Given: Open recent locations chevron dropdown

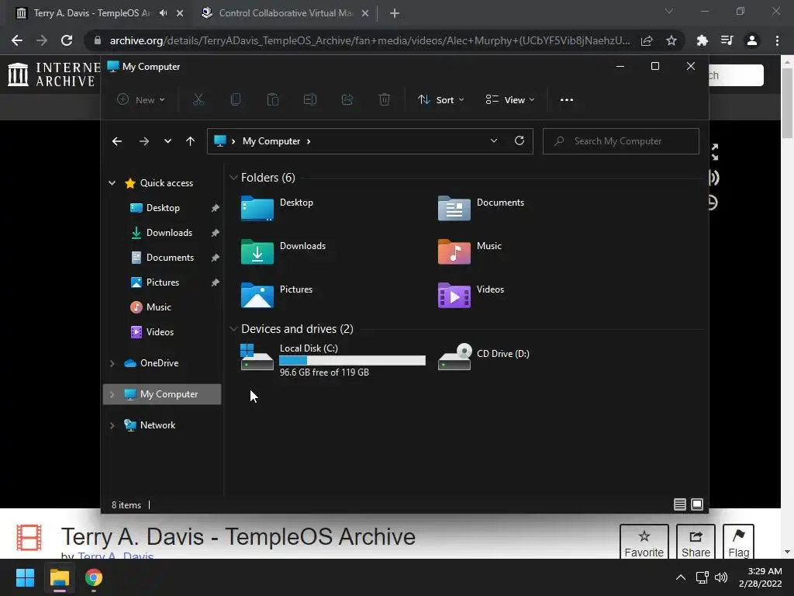Looking at the screenshot, I should point(167,141).
